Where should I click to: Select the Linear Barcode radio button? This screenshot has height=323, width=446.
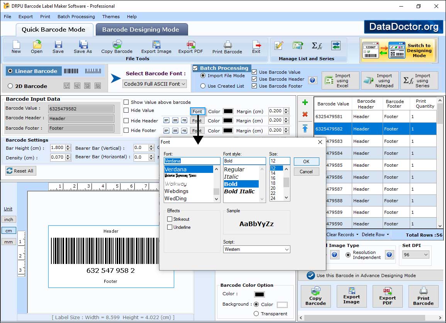(10, 71)
